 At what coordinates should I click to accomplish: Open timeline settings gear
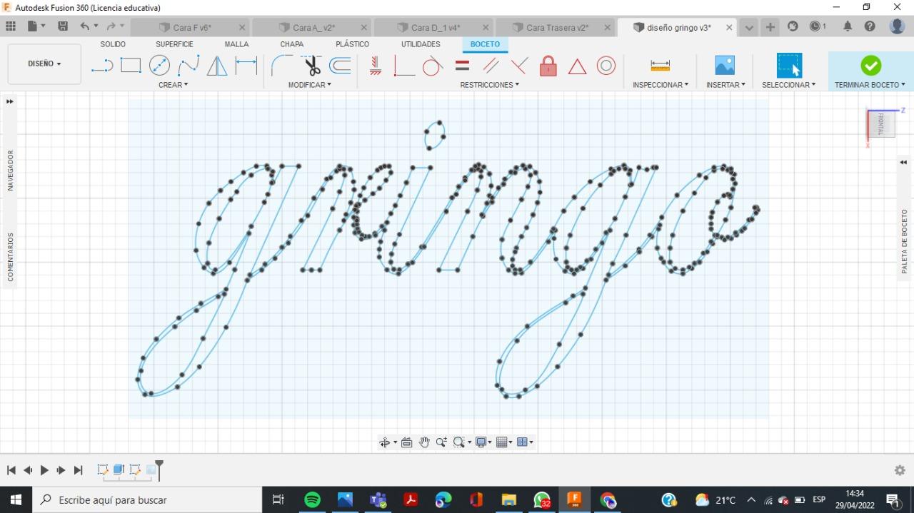900,470
